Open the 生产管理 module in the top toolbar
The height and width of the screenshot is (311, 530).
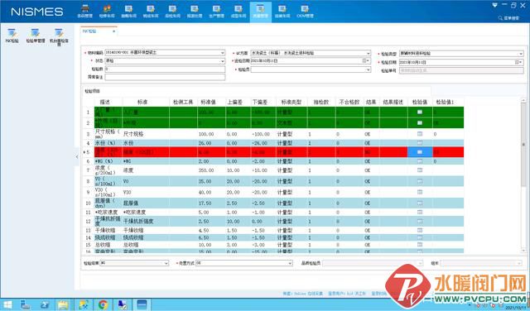coord(216,11)
